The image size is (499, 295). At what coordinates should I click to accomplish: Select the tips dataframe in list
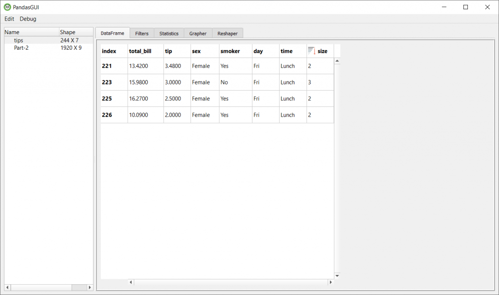click(x=19, y=40)
